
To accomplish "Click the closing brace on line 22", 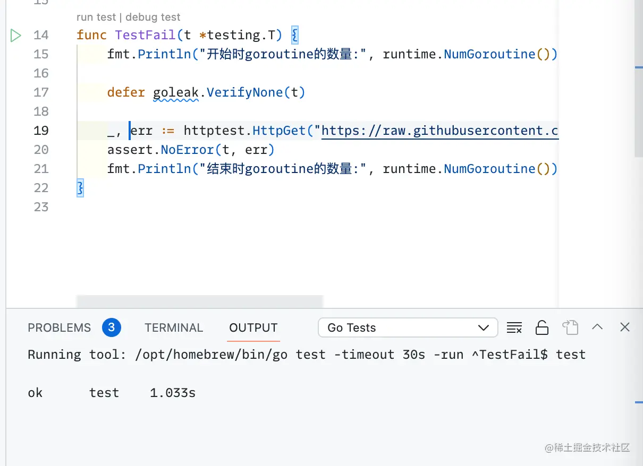I will [x=80, y=188].
